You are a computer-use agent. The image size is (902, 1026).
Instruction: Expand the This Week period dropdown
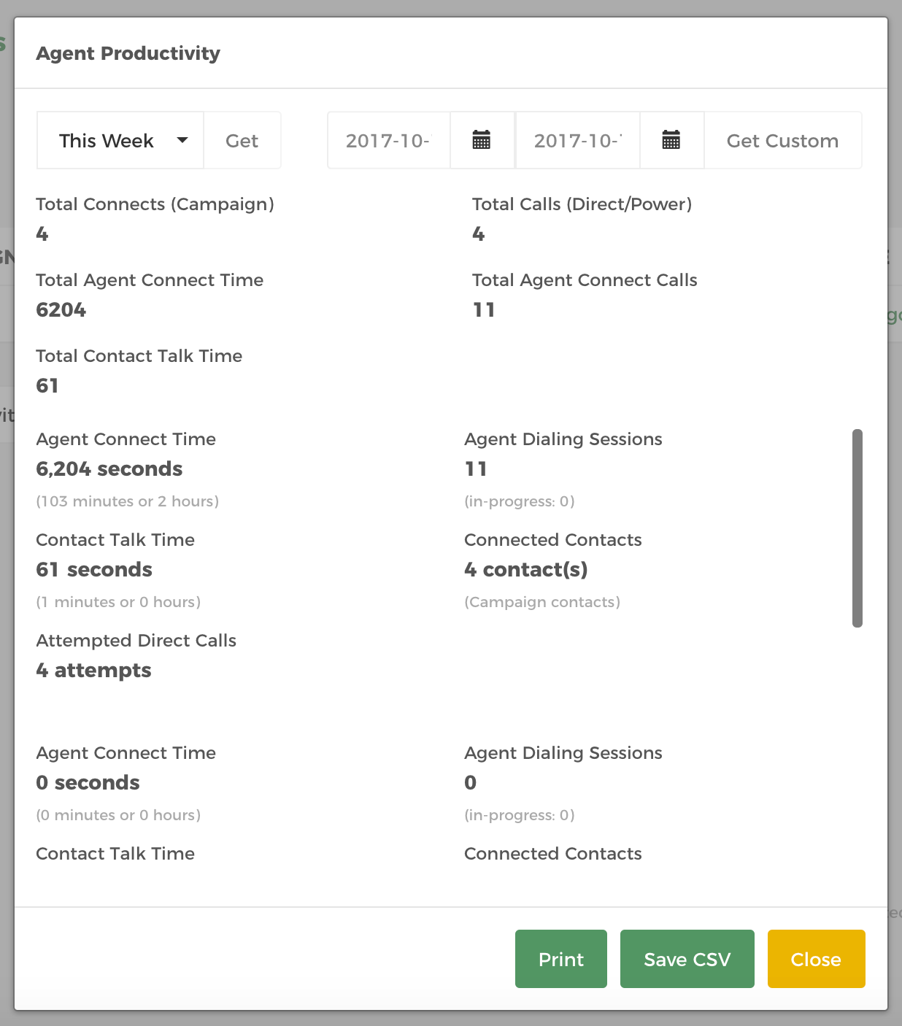[120, 140]
